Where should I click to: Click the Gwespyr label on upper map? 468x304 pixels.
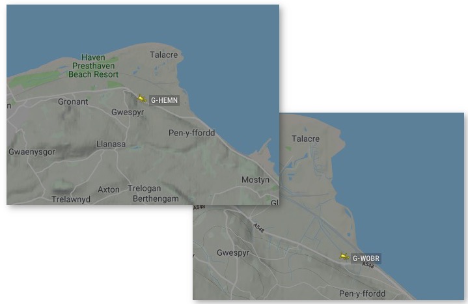pos(128,112)
